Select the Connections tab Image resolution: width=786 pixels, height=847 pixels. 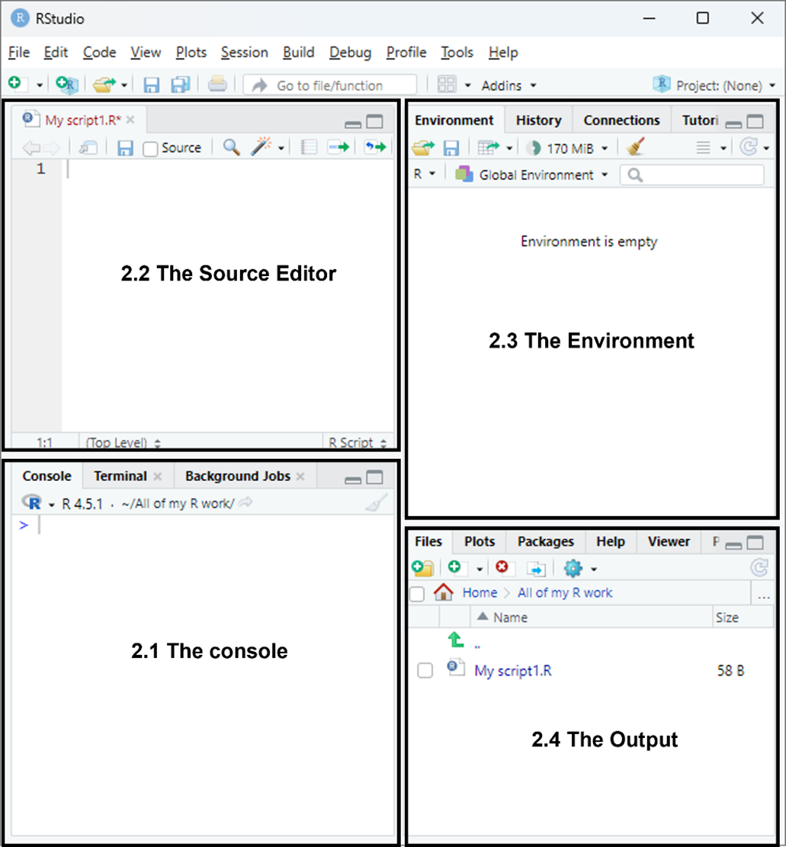(622, 120)
